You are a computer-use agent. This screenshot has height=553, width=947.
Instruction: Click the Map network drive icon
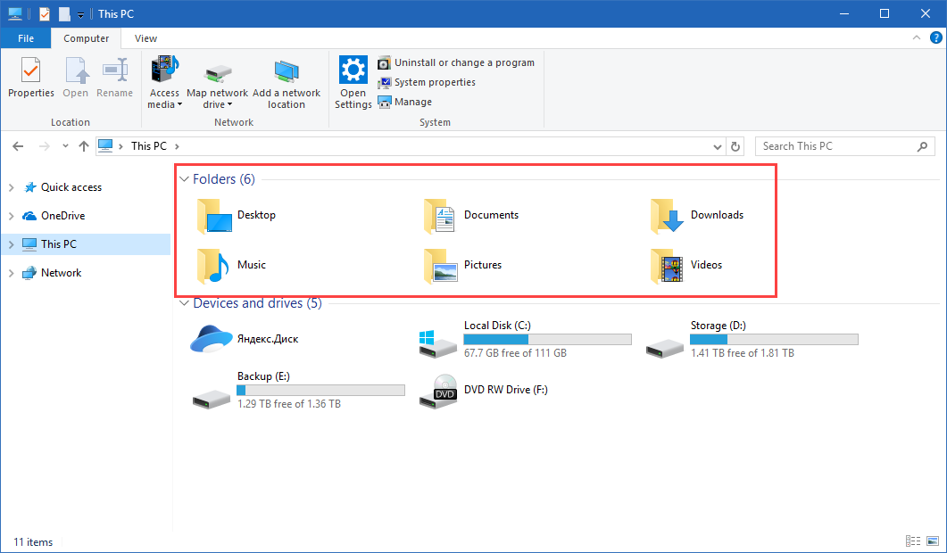217,80
